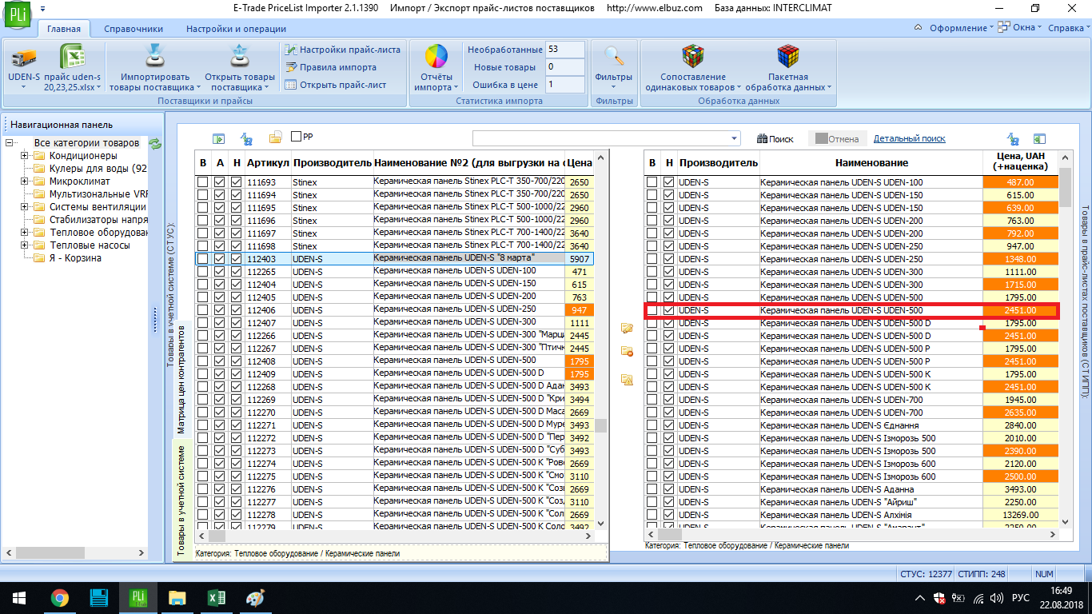Click the green export icon above the Цена, UAH column
The width and height of the screenshot is (1092, 614).
tap(1039, 138)
